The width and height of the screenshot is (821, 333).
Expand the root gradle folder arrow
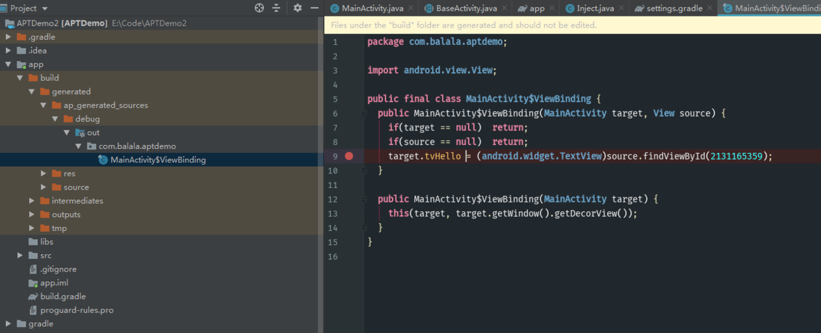[8, 324]
